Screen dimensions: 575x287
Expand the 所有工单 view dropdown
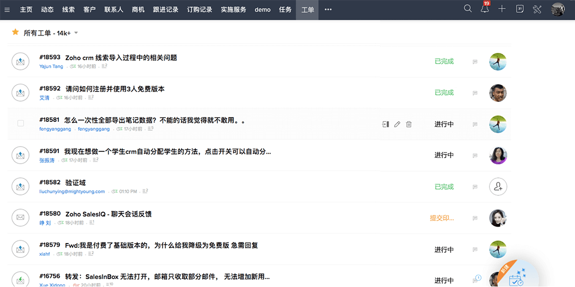pyautogui.click(x=76, y=33)
